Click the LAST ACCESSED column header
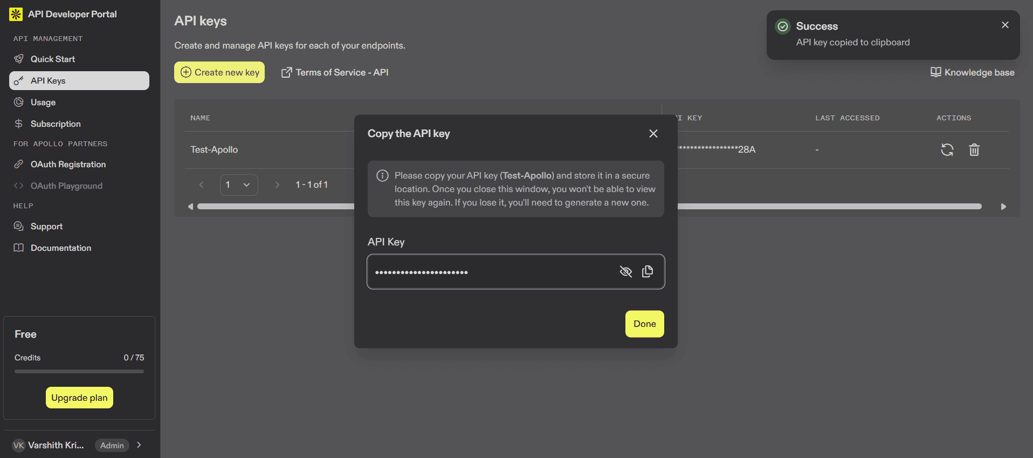 click(x=848, y=118)
